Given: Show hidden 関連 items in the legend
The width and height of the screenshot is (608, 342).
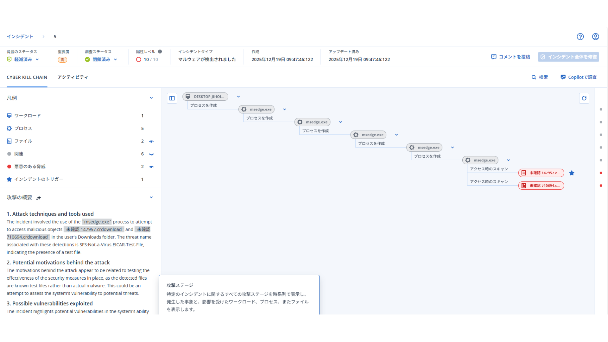Looking at the screenshot, I should pos(152,154).
